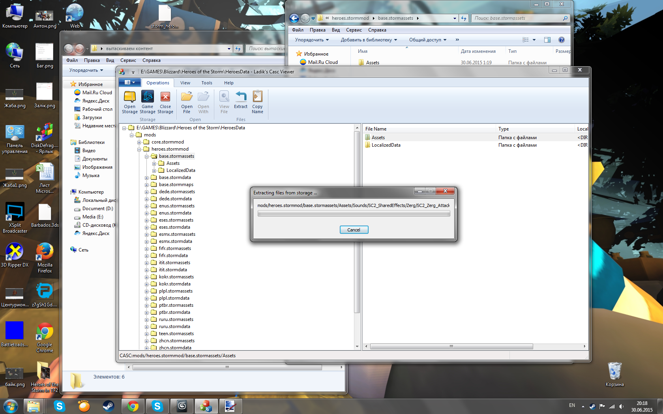Click the help icon in base.stormassets Explorer

[x=562, y=40]
